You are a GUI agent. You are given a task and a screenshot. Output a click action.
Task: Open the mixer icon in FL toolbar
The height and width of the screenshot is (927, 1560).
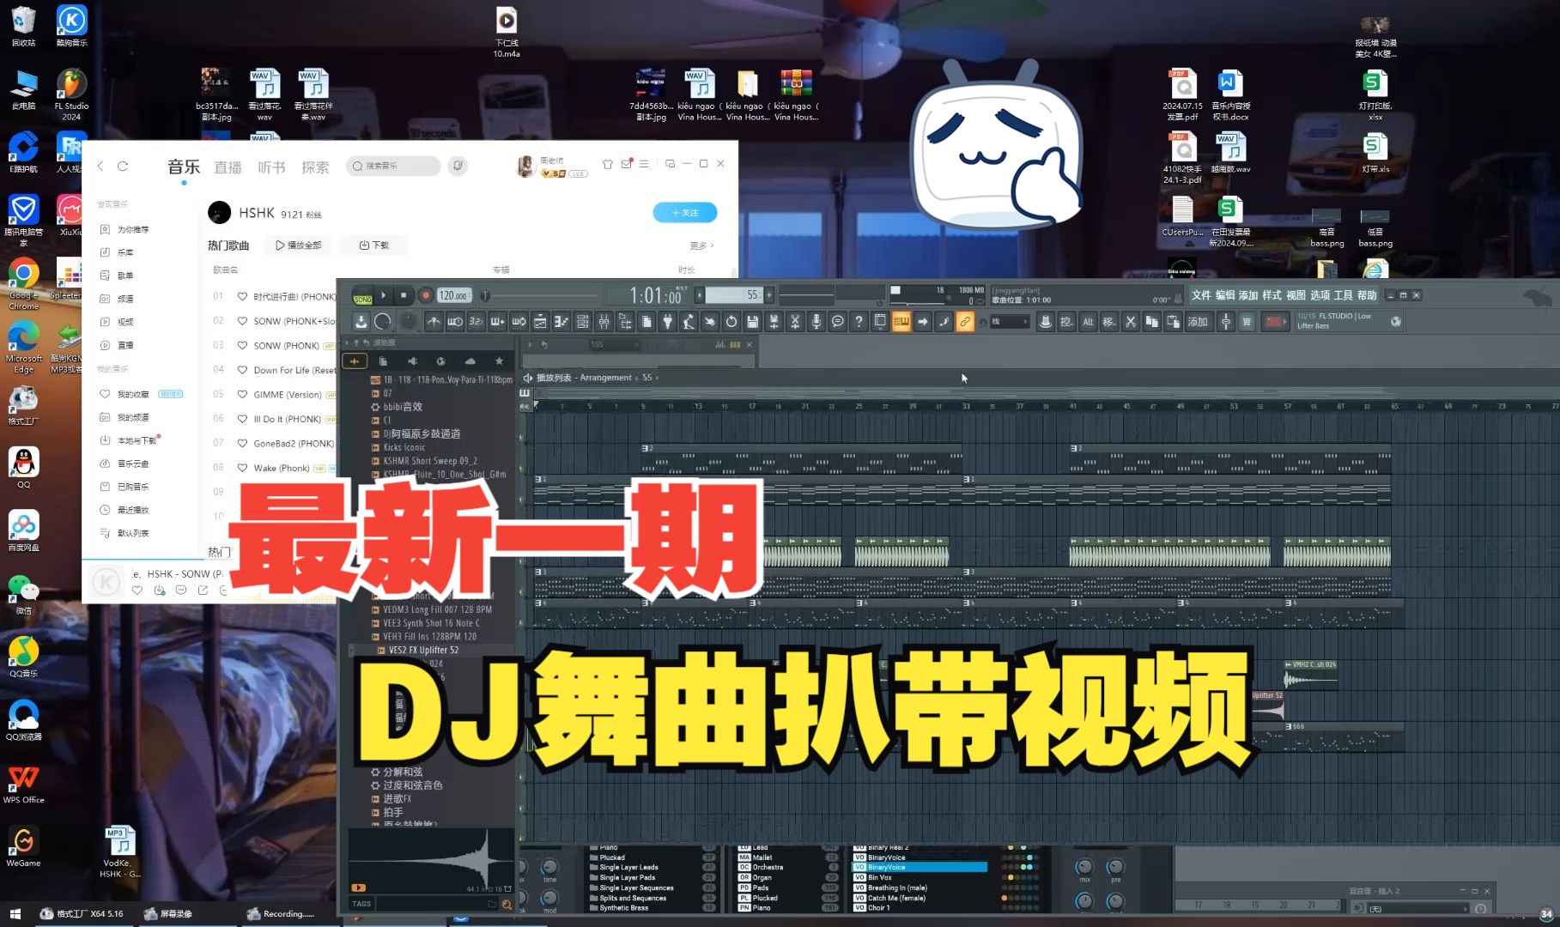(x=604, y=321)
